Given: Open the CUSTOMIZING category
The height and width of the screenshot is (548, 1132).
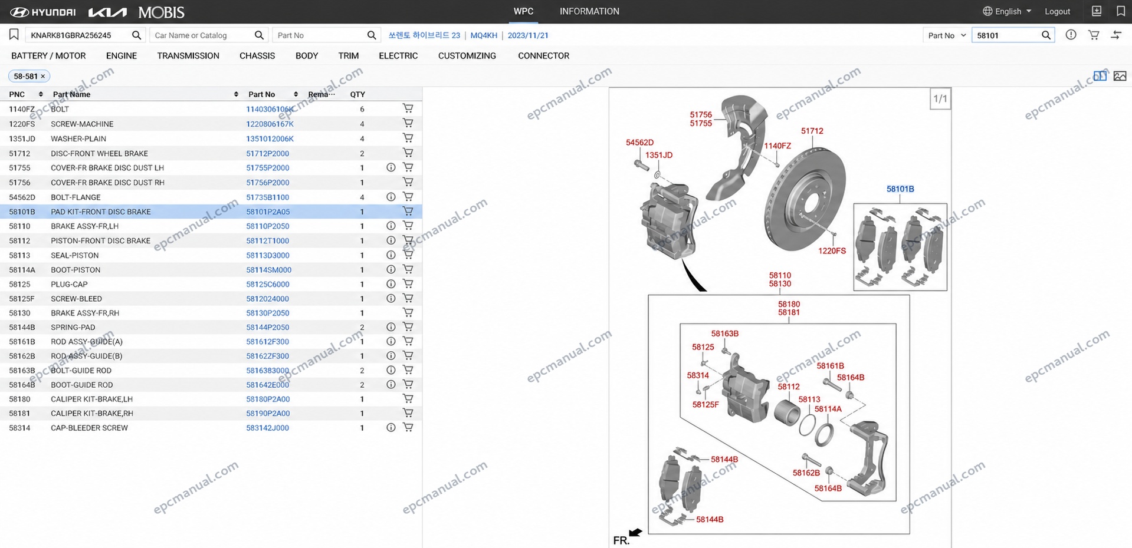Looking at the screenshot, I should coord(467,55).
